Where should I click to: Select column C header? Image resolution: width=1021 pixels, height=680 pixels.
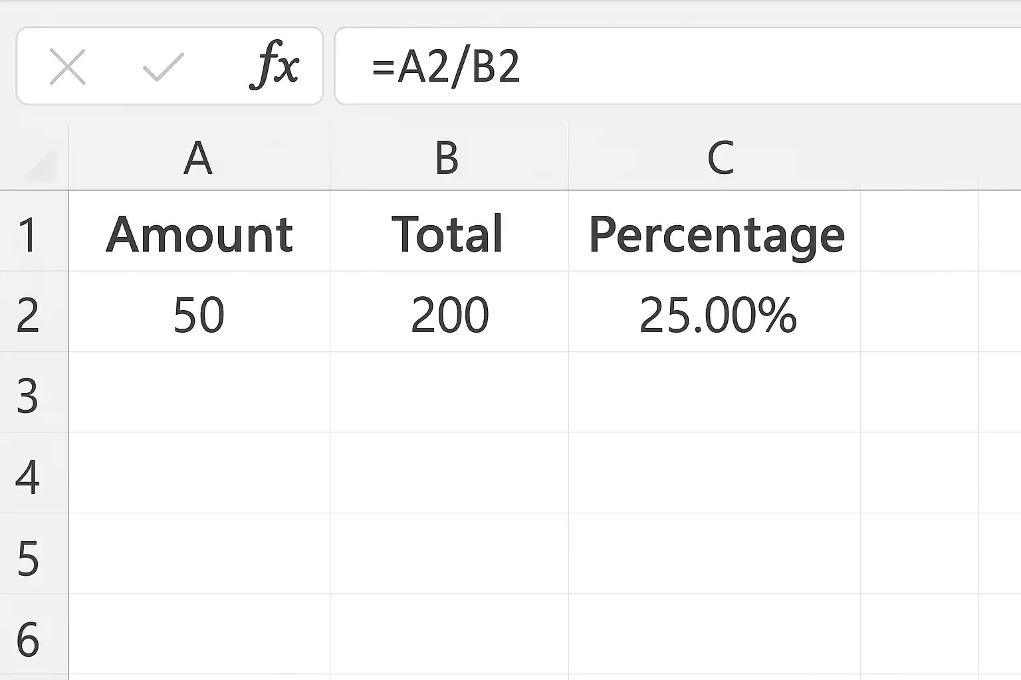pyautogui.click(x=720, y=159)
